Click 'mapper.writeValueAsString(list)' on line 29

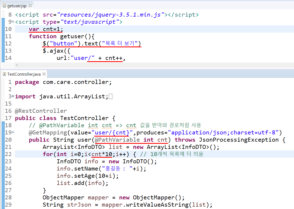155,205
